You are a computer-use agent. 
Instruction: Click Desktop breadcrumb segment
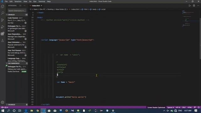(51, 9)
